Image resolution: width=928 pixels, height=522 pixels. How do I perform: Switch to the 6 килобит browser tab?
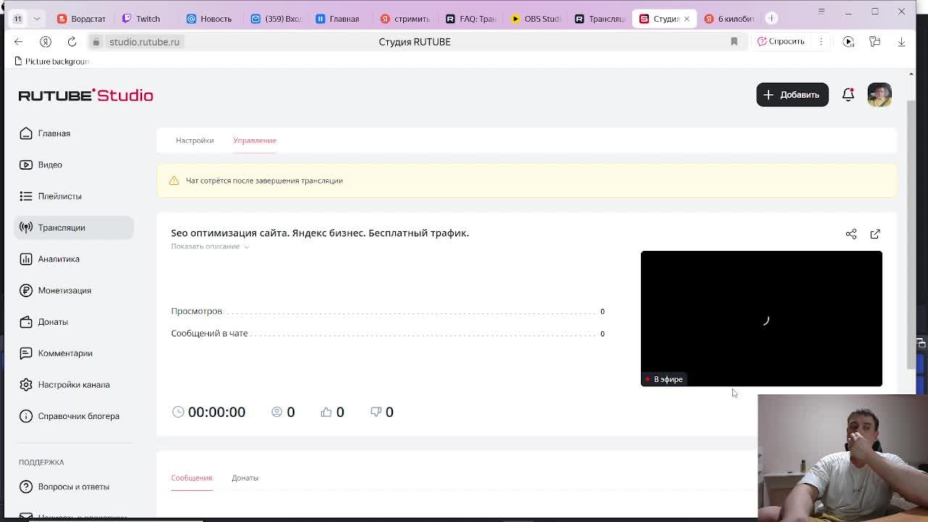729,18
